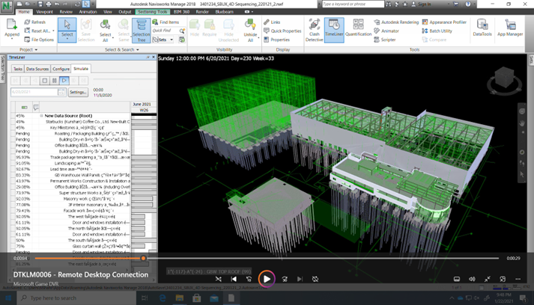Viewport: 534px width, 305px height.
Task: Toggle repeat in the video player
Action: pyautogui.click(x=315, y=279)
